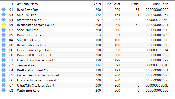Click the status icon beside Seek Error Rate
175x99 pixels.
[3, 30]
